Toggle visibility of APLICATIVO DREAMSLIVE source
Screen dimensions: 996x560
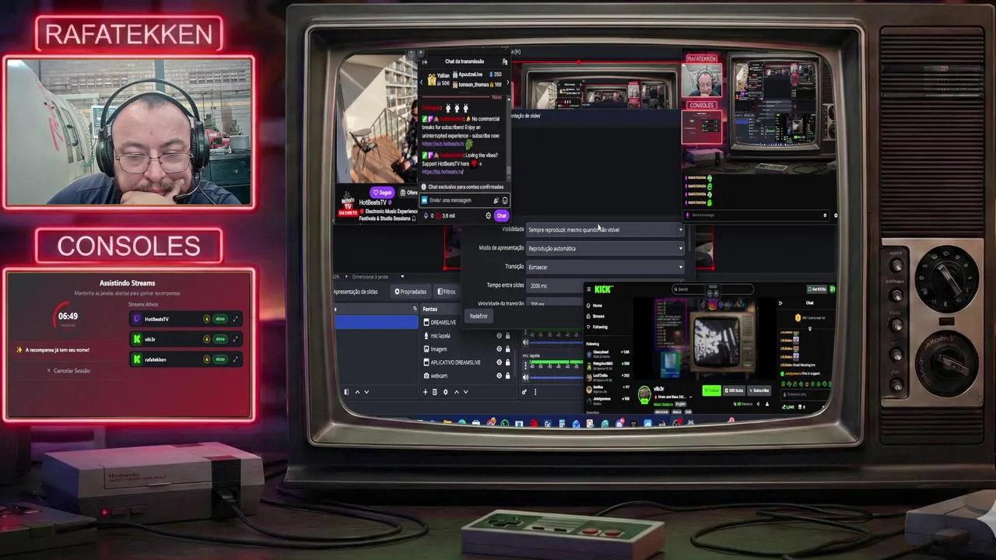point(499,362)
